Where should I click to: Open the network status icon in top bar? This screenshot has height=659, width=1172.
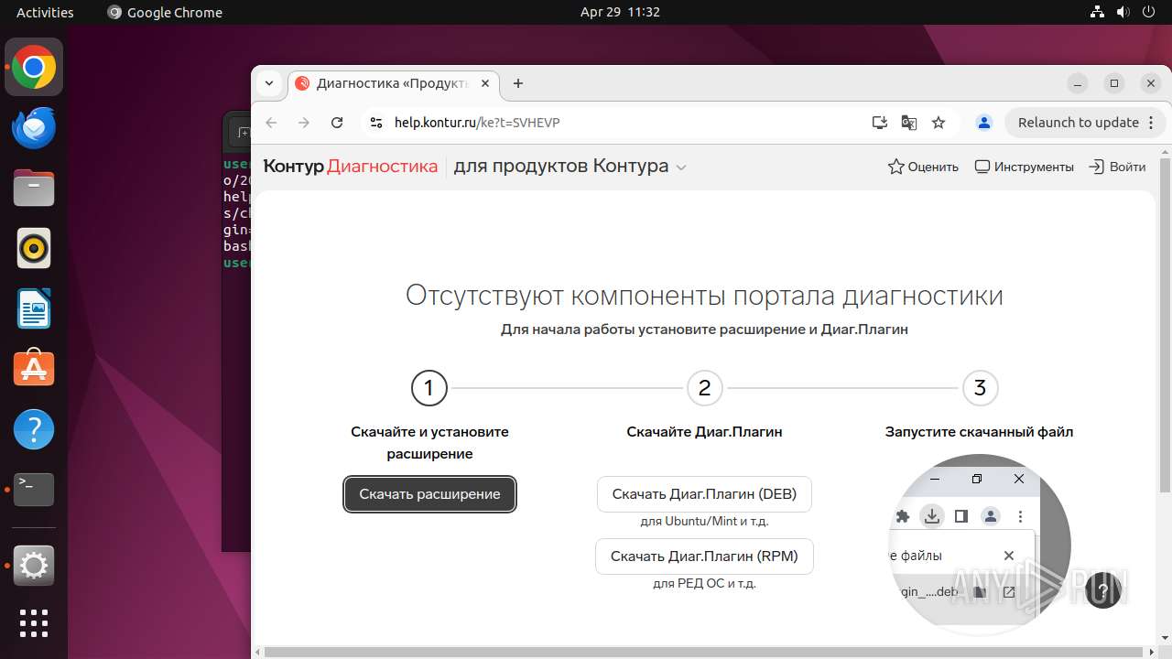1097,12
